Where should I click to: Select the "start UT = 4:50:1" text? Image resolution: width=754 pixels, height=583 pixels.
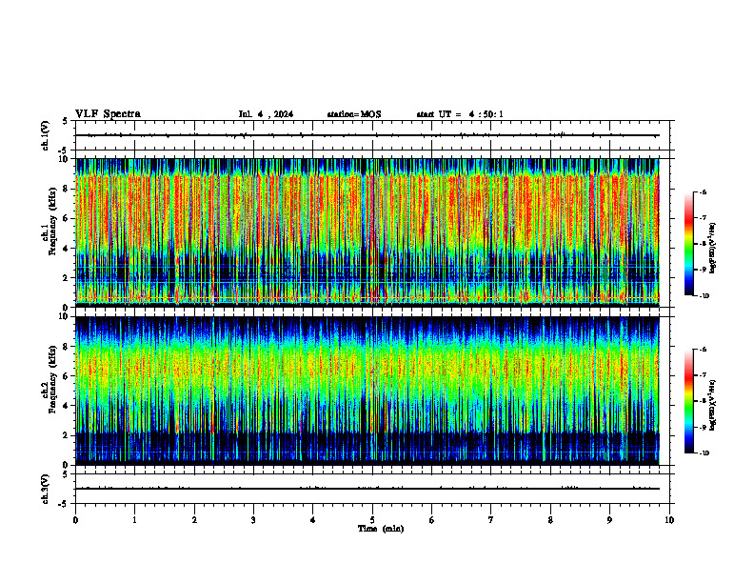(460, 114)
